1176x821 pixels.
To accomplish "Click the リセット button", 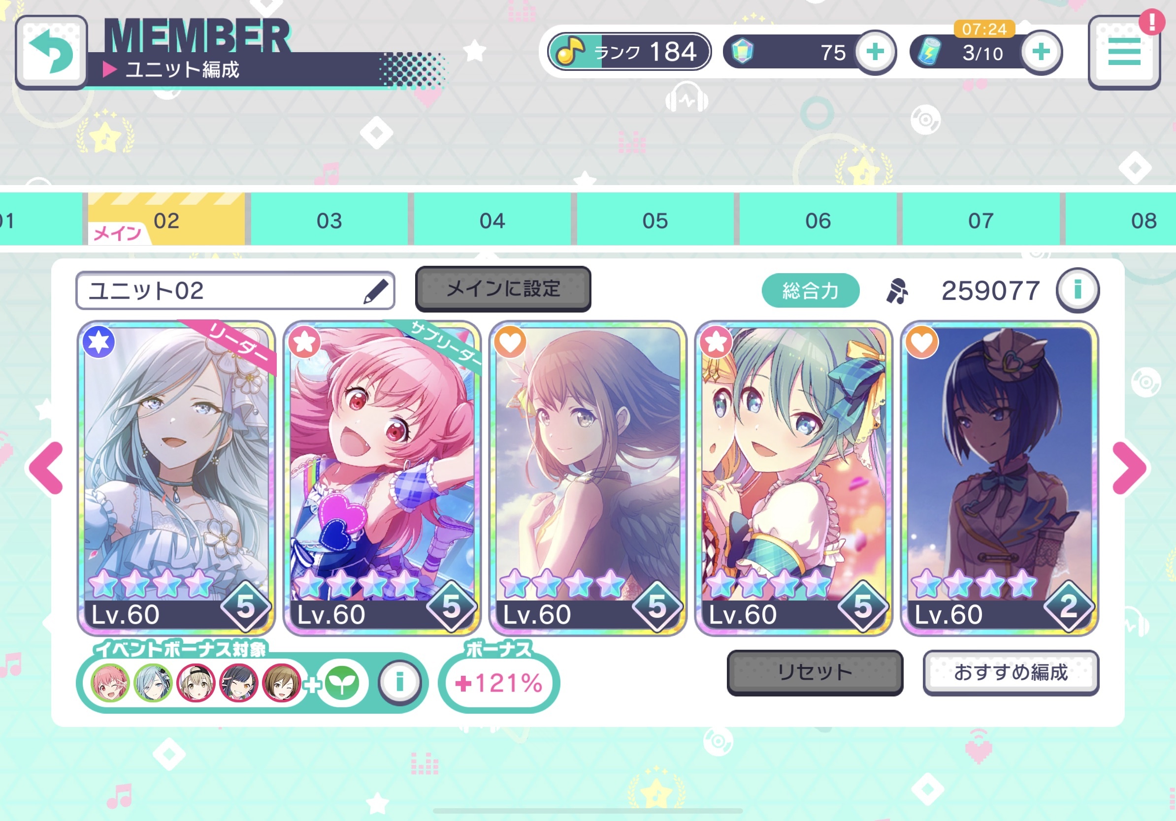I will point(815,672).
